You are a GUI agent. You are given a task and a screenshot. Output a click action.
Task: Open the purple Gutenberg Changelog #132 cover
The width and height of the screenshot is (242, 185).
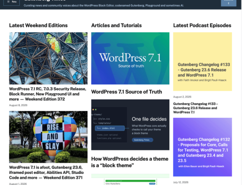click(202, 147)
